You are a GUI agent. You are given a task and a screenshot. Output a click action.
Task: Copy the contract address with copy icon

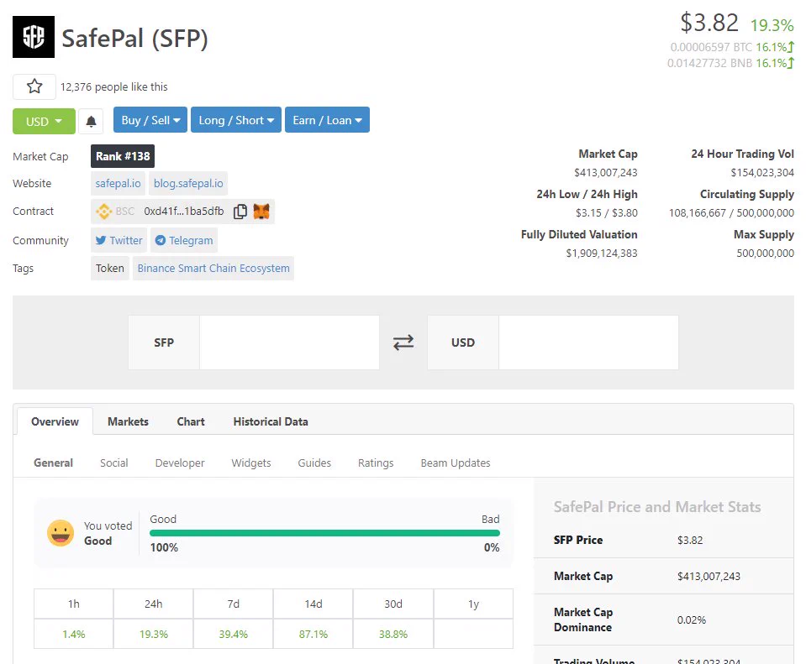pos(240,212)
